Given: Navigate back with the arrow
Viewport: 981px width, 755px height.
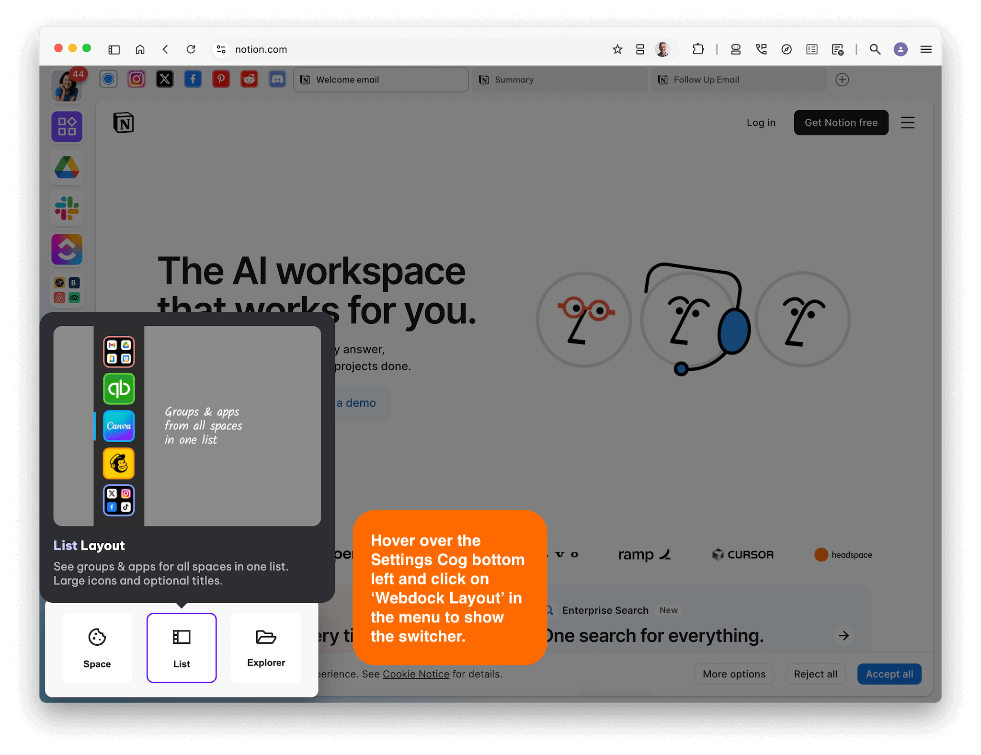Looking at the screenshot, I should (x=165, y=49).
